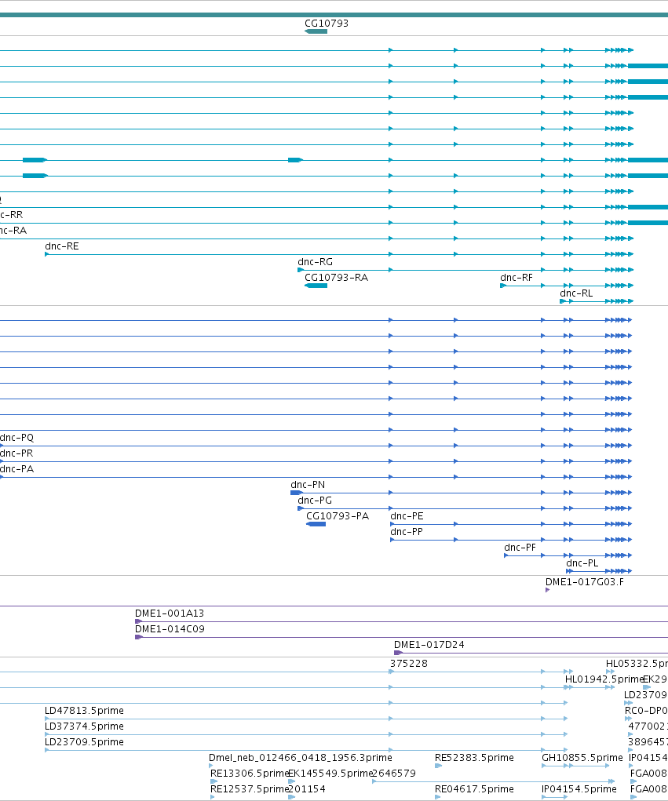Select the dnc-PR protein label
668x801 pixels.
click(x=16, y=453)
